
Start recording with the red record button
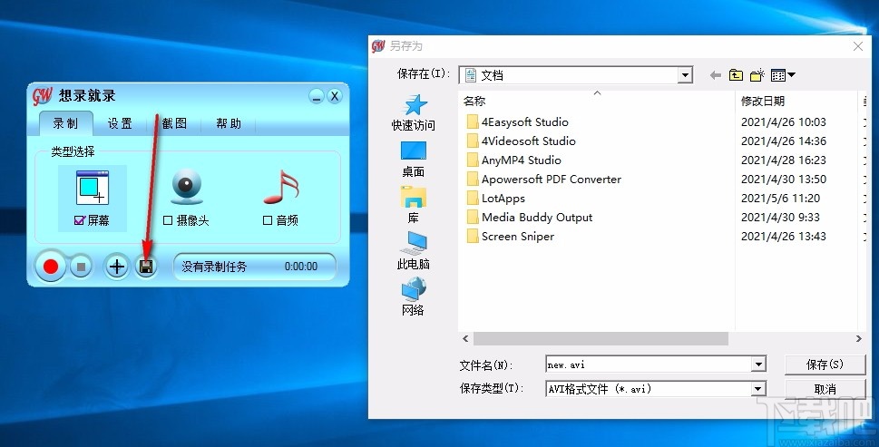pyautogui.click(x=51, y=267)
